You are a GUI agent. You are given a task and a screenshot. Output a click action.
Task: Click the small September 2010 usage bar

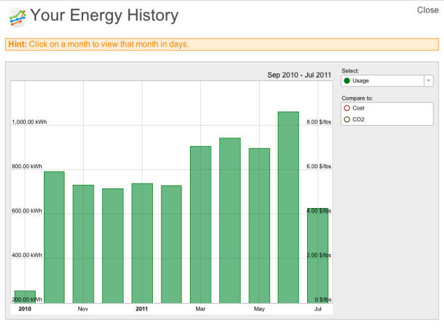pos(25,297)
